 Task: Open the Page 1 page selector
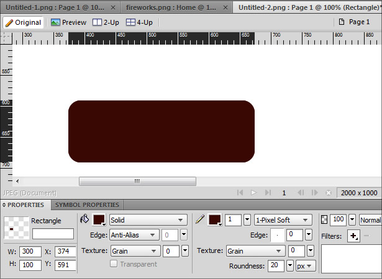coord(355,22)
